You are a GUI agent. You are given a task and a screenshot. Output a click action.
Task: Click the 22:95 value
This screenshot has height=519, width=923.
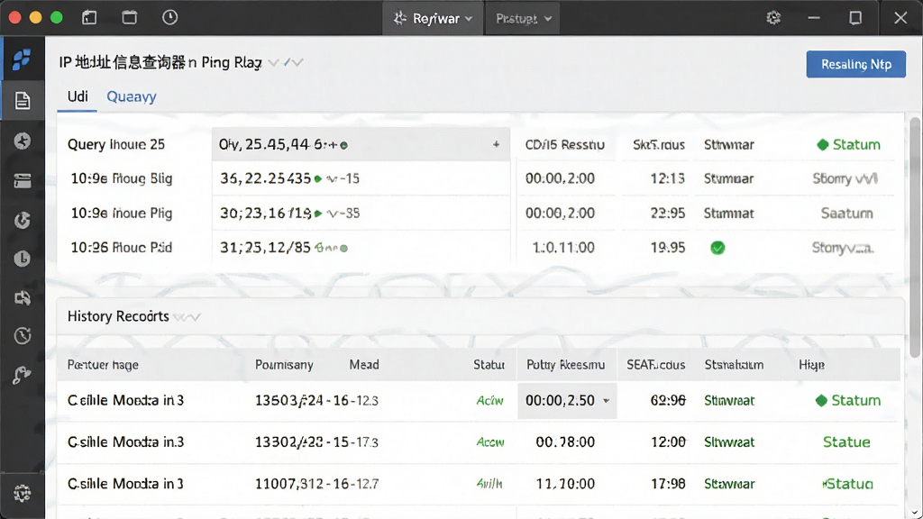coord(668,213)
